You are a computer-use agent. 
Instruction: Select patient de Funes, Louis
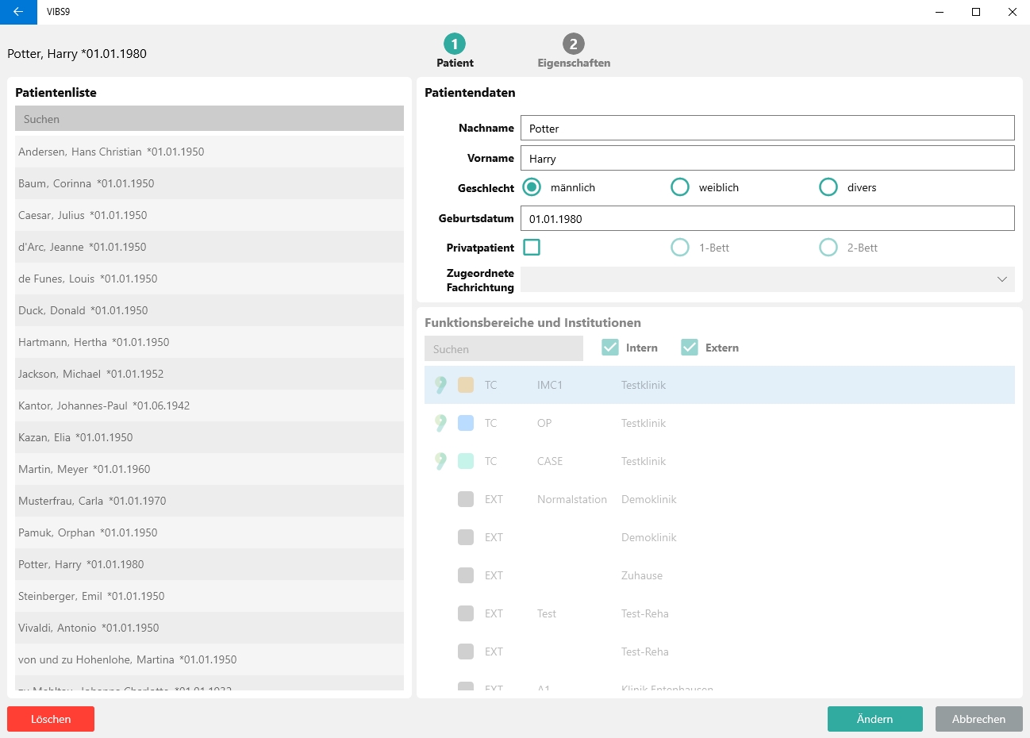(x=209, y=279)
